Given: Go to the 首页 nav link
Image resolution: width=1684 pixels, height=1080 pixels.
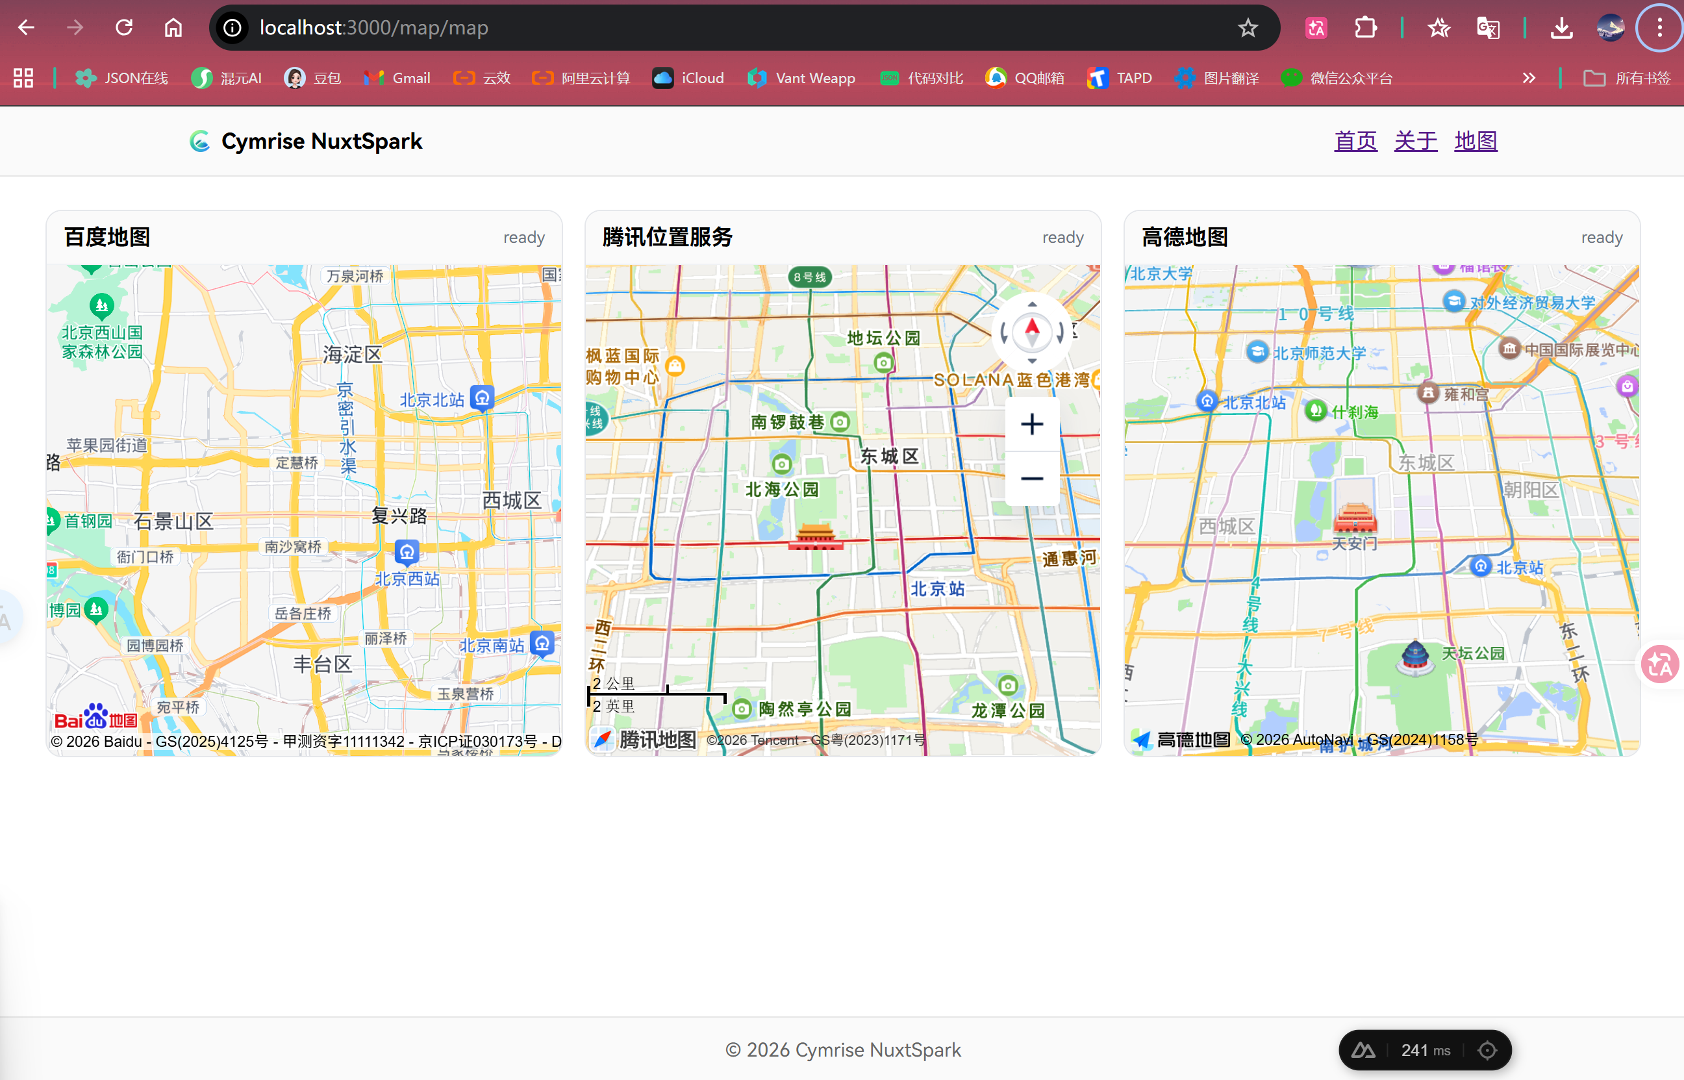Looking at the screenshot, I should click(x=1355, y=141).
